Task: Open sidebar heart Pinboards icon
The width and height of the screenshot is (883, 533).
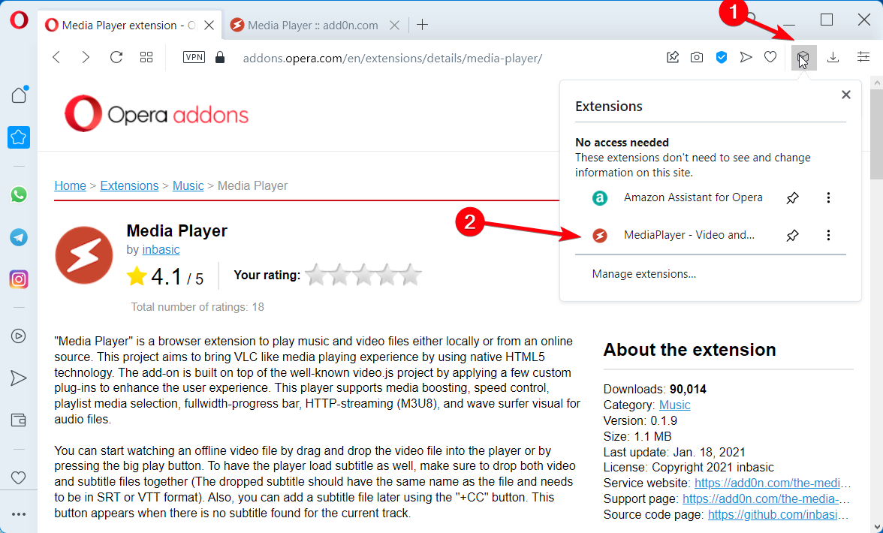Action: 19,478
